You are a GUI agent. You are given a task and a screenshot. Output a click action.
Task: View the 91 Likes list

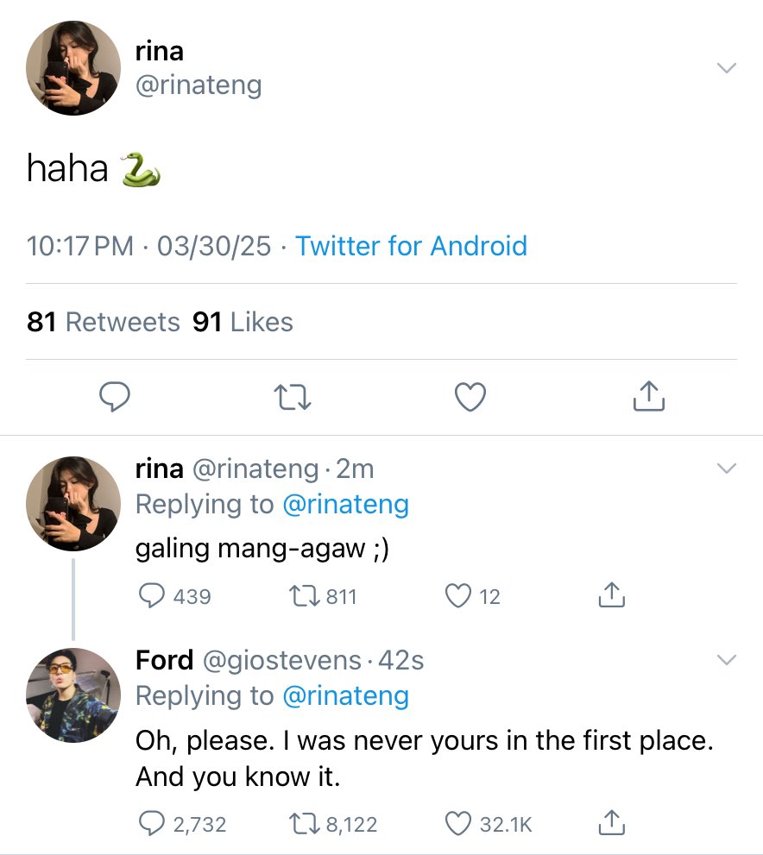click(243, 322)
